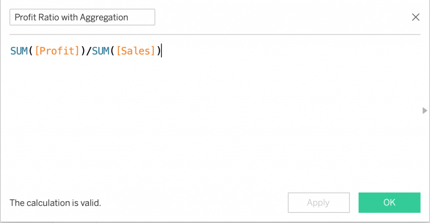430x223 pixels.
Task: Click the empty area of the formula editor
Action: (x=210, y=126)
